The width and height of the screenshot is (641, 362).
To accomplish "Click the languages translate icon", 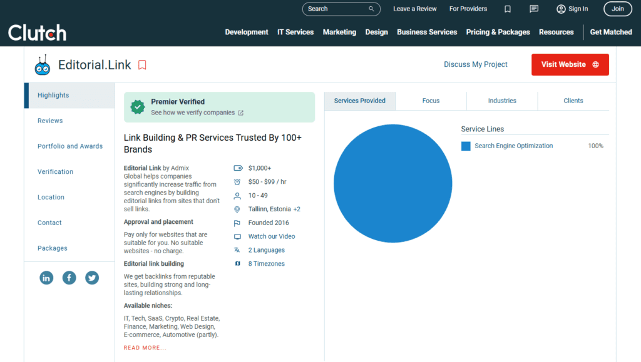I will (x=237, y=250).
